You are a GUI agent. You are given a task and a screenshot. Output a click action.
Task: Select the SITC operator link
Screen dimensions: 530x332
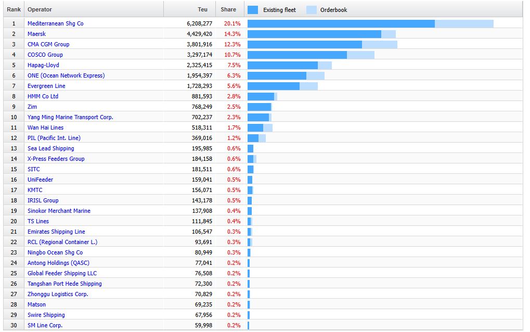tap(33, 169)
